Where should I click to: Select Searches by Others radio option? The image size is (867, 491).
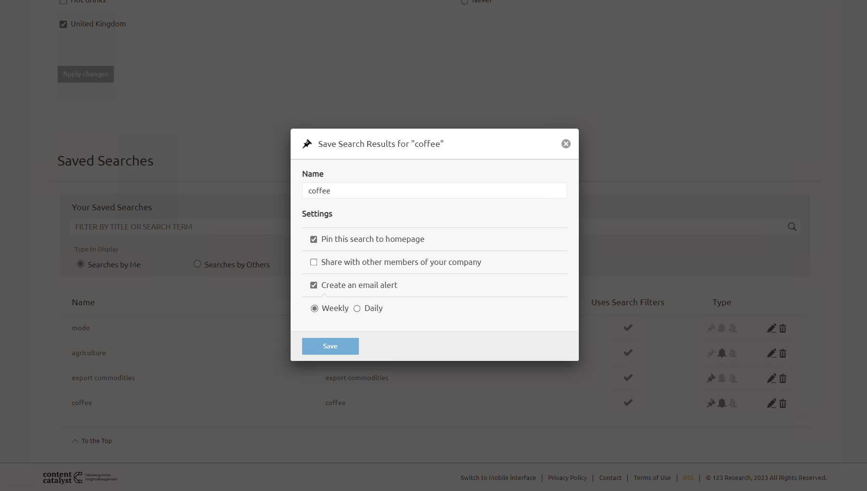tap(197, 264)
